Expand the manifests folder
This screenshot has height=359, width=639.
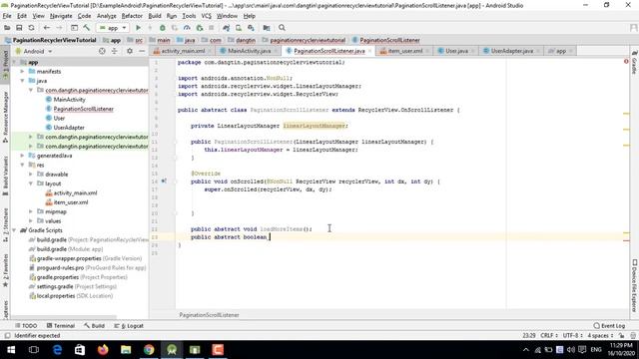click(x=22, y=71)
